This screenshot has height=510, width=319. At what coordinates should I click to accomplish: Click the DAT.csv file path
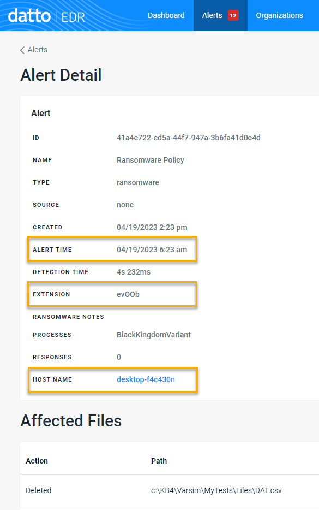[216, 490]
